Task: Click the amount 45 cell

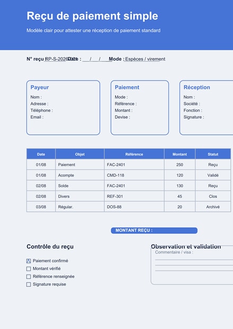Action: 180,196
